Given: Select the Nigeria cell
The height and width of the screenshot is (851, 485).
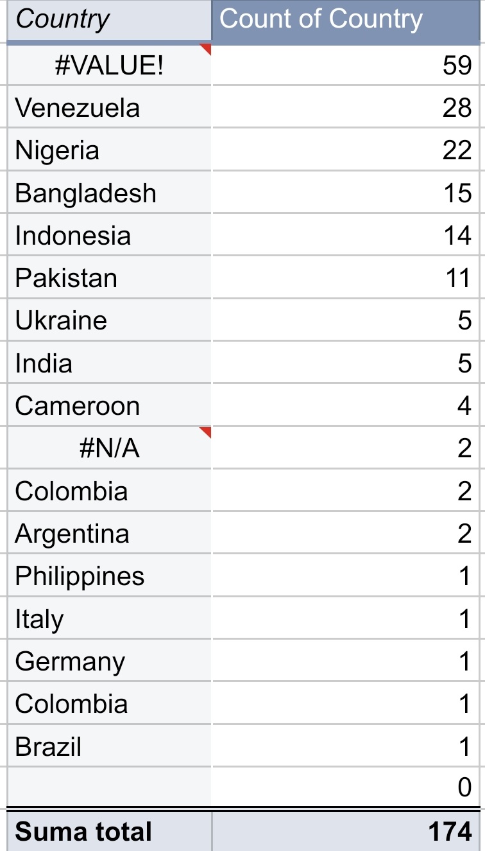Looking at the screenshot, I should (x=109, y=150).
